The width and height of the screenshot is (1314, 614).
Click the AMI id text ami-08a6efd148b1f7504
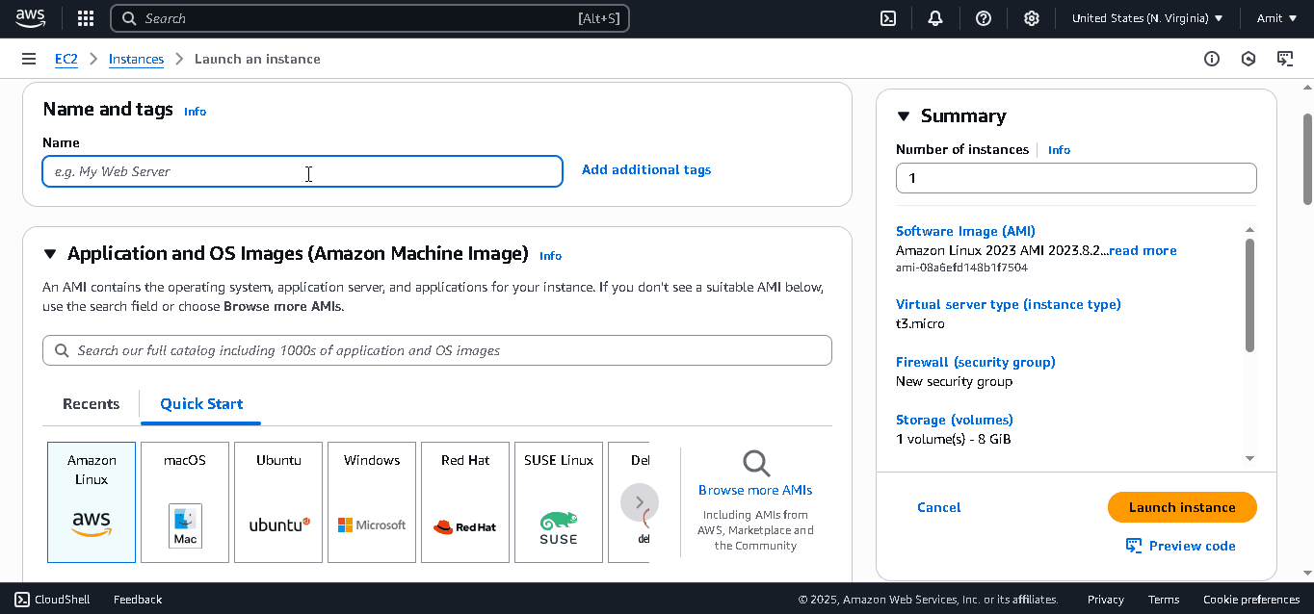tap(961, 268)
